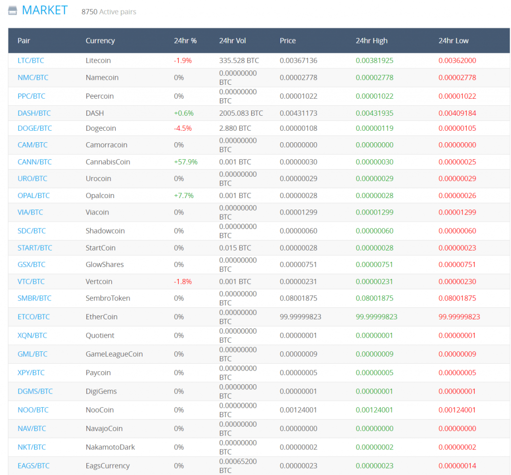Open the CAM/BTC pair link
The image size is (511, 475).
tap(32, 145)
